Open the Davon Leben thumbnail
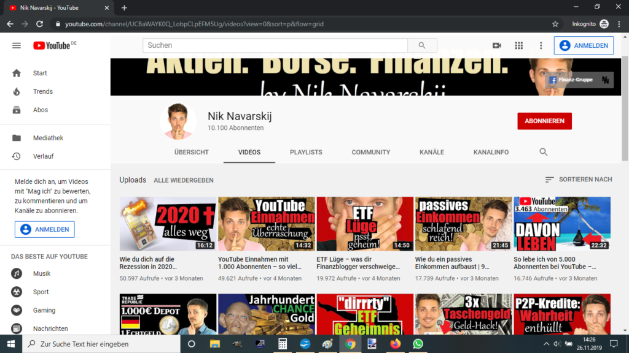This screenshot has width=629, height=353. (562, 224)
